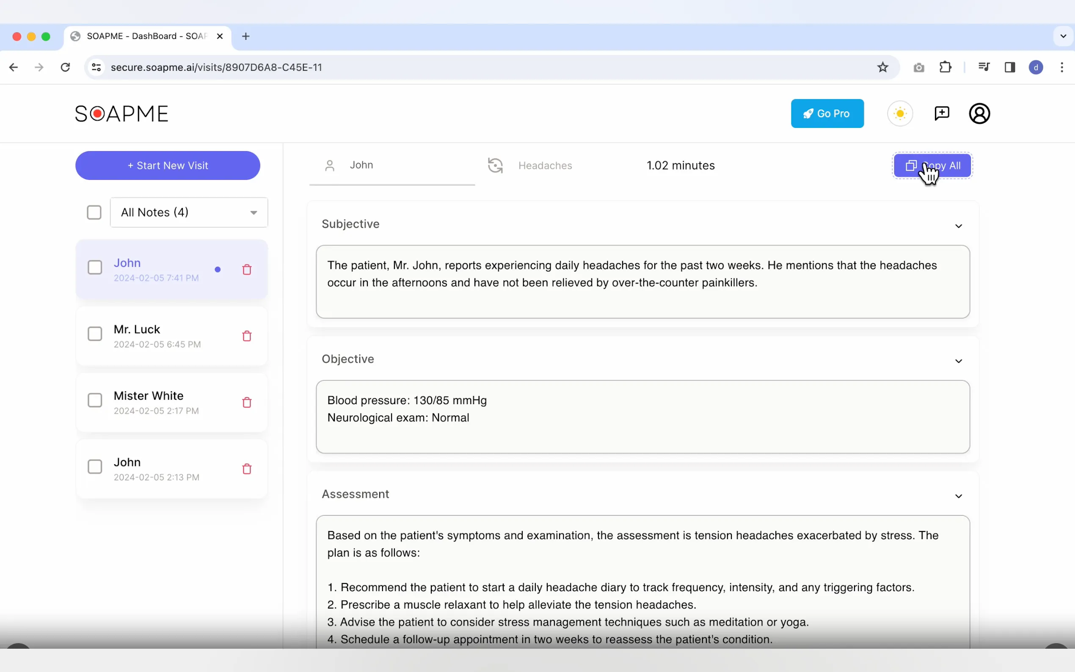
Task: Delete the Mr. Luck note with trash icon
Action: (247, 336)
